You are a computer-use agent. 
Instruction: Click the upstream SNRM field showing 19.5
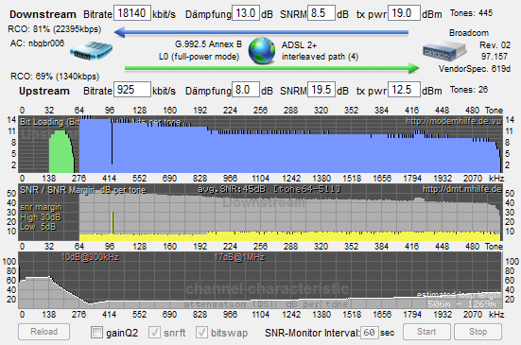[x=321, y=89]
